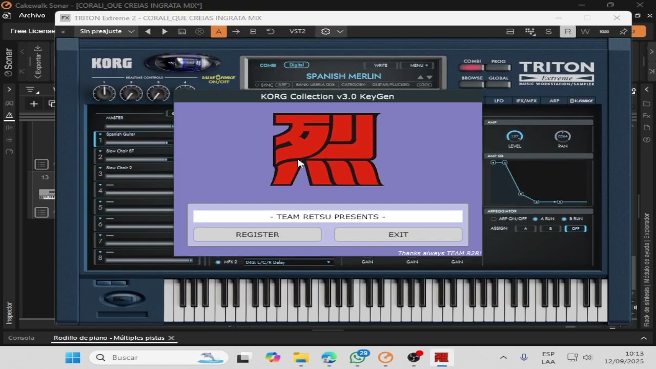Assign arpeggiator B button

[551, 229]
